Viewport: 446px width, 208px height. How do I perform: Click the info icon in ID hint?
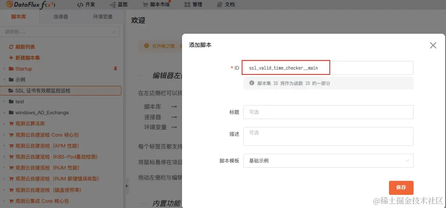(251, 83)
